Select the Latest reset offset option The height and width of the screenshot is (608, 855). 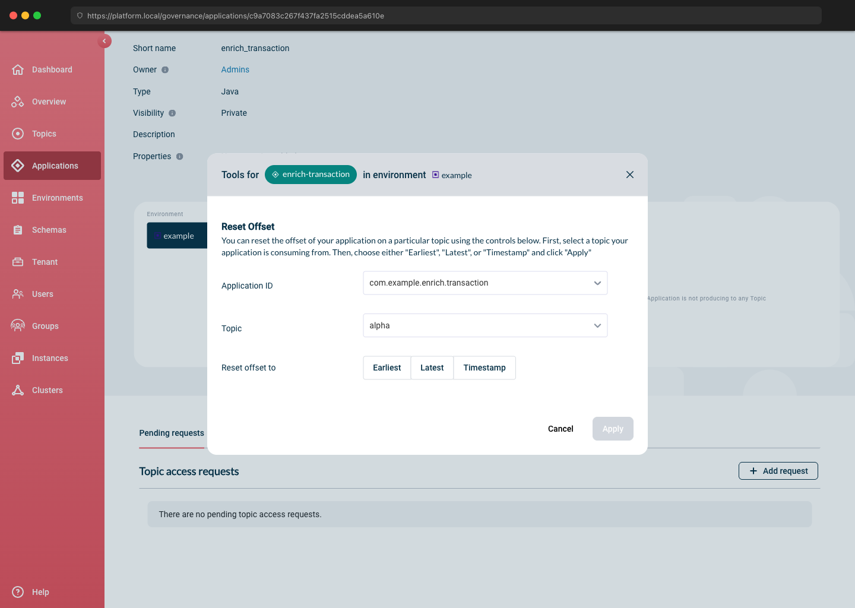click(432, 368)
